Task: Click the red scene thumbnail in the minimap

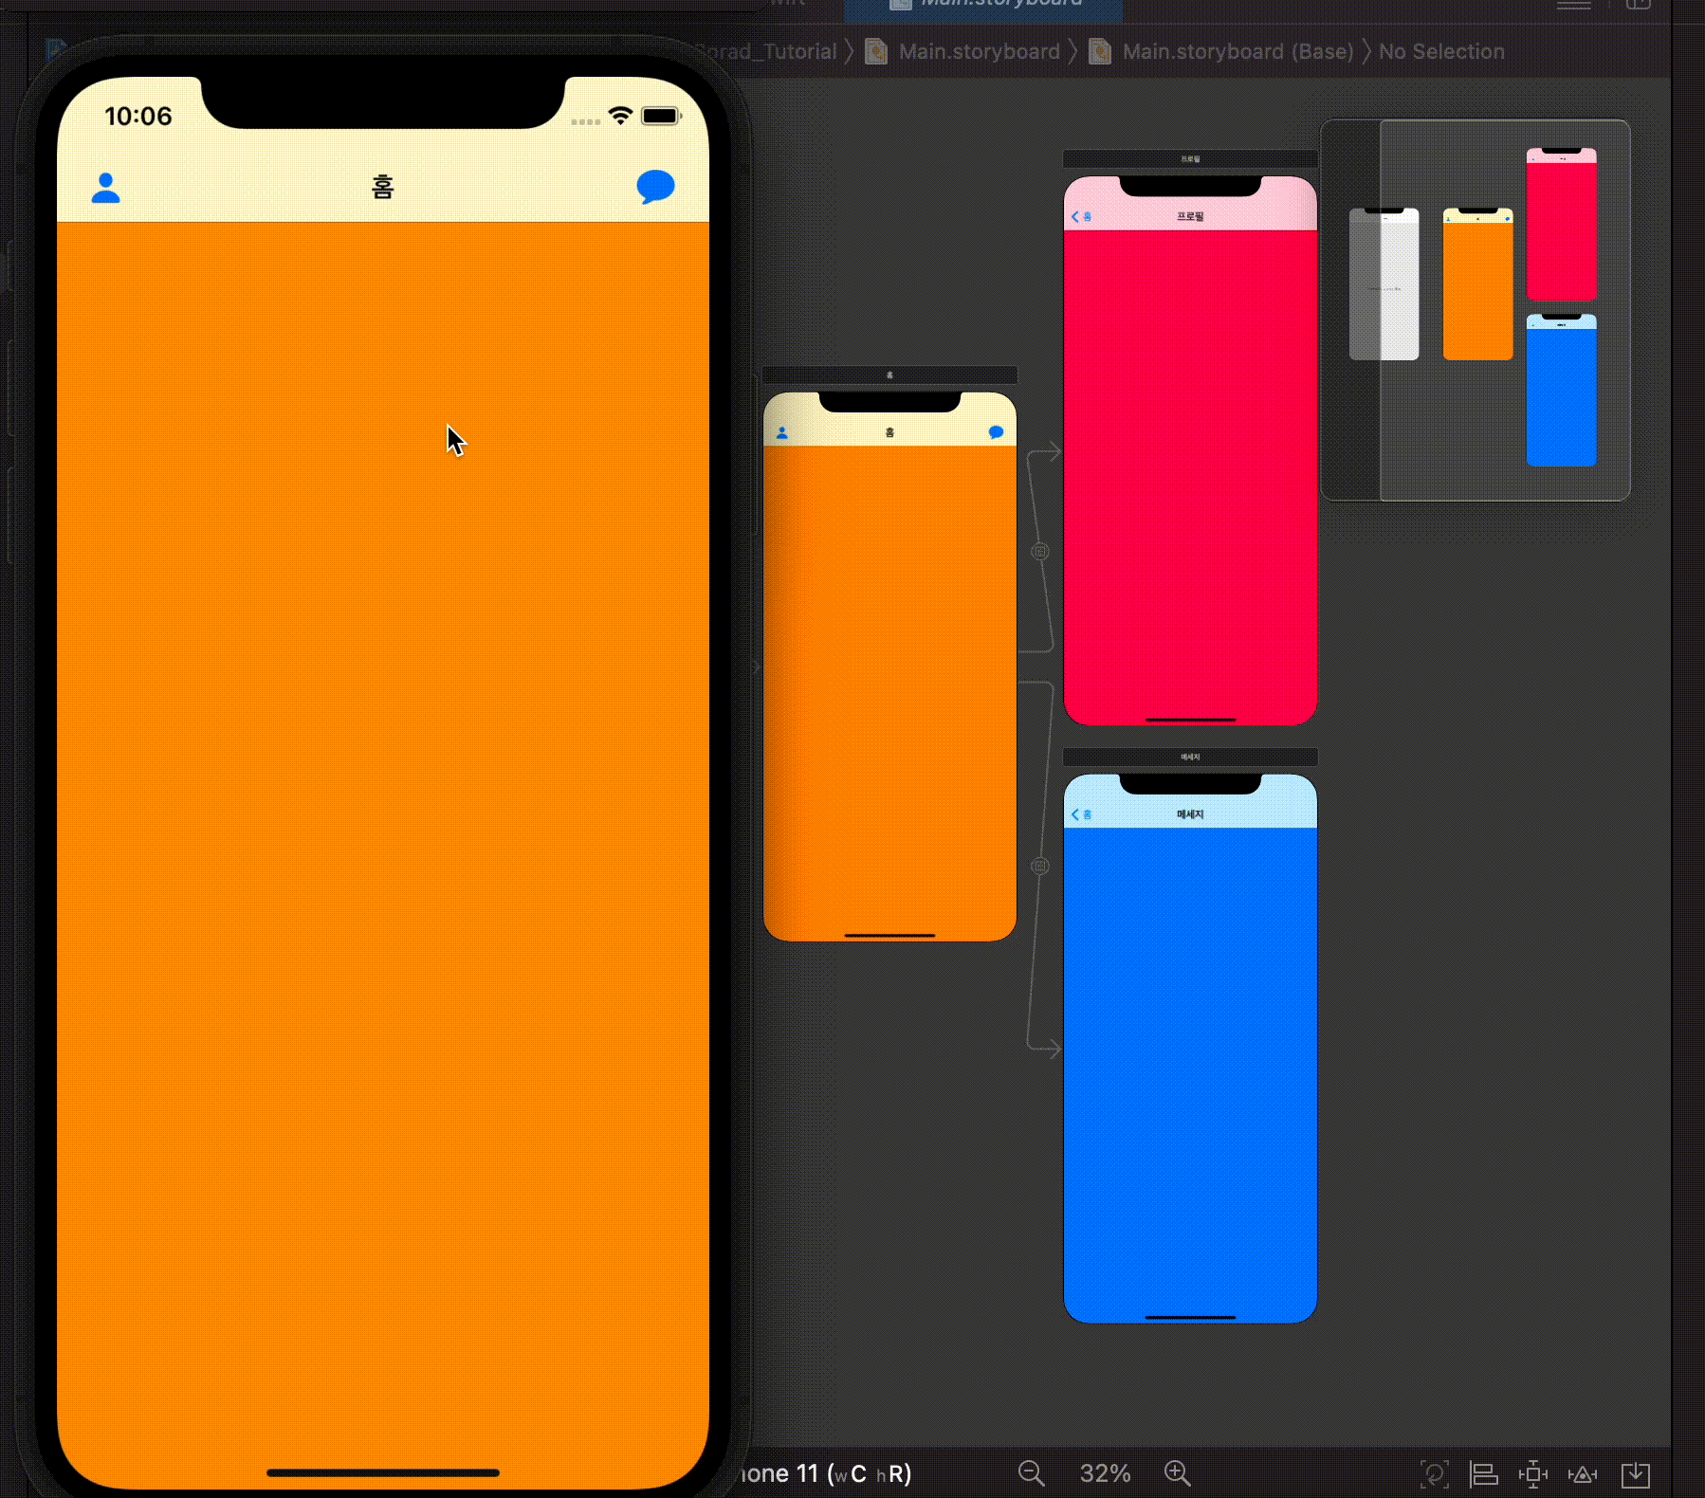Action: (x=1561, y=224)
